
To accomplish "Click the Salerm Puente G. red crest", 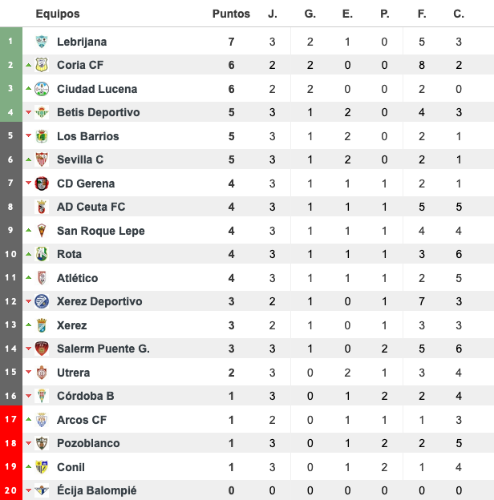I will click(42, 349).
